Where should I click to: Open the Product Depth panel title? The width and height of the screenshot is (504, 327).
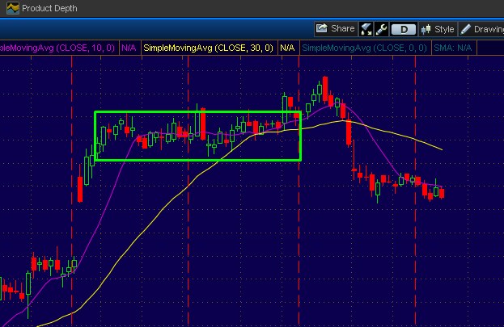tap(49, 8)
